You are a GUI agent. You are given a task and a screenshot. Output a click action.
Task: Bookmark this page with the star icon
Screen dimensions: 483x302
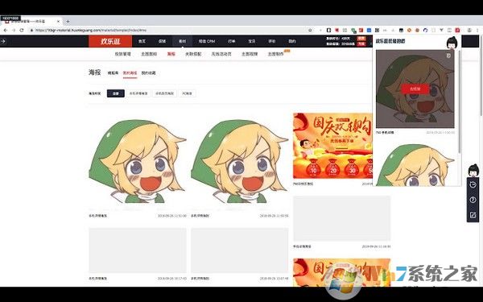coord(310,31)
